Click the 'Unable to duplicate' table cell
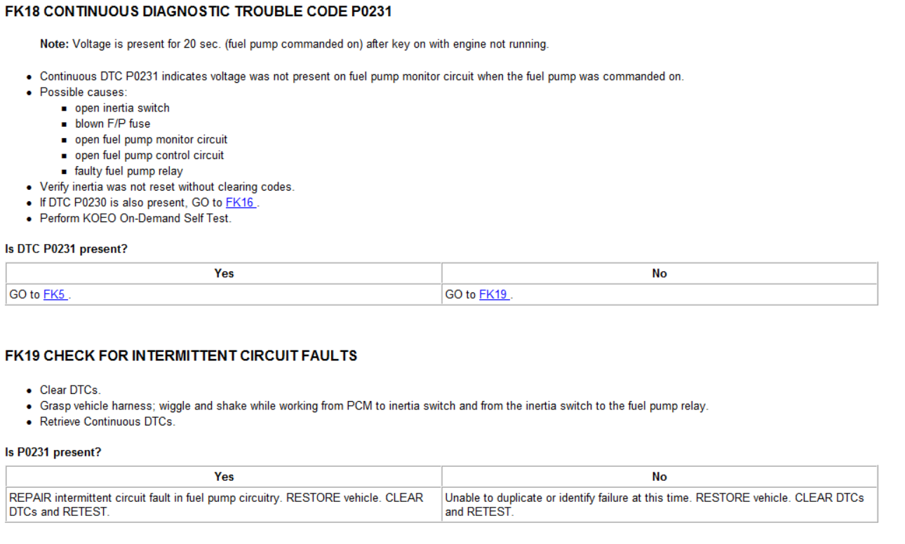905x544 pixels. 654,505
